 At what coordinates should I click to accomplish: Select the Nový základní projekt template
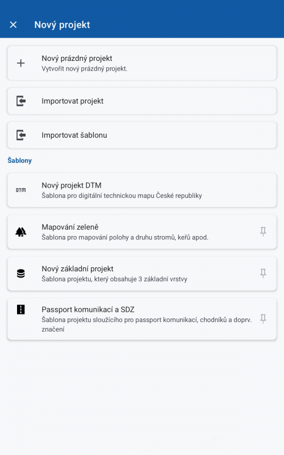(x=142, y=274)
